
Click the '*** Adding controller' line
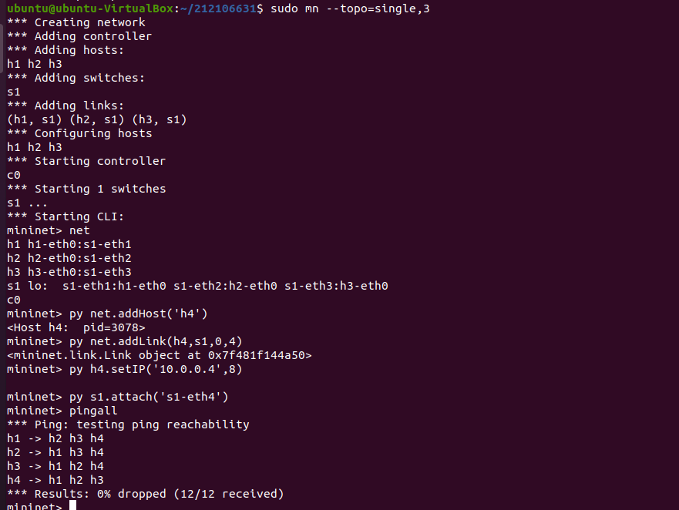coord(79,36)
